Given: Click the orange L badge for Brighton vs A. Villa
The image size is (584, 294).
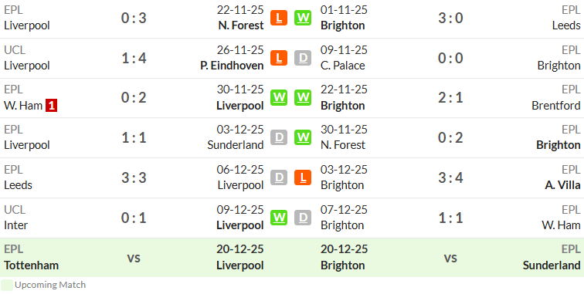Looking at the screenshot, I should tap(303, 177).
